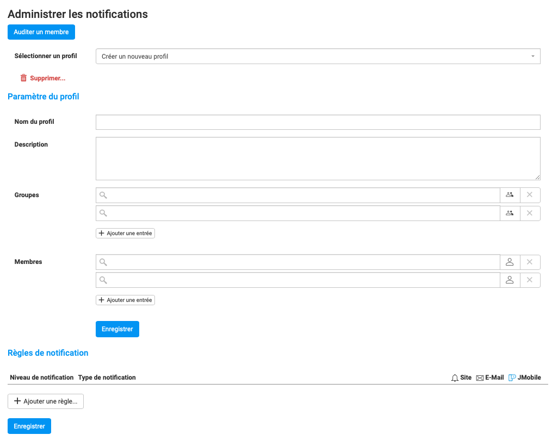Click Ajouter une règle button
558x441 pixels.
click(x=46, y=401)
